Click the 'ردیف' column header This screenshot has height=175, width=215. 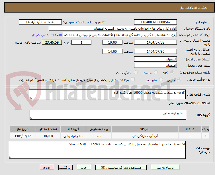tap(206, 129)
